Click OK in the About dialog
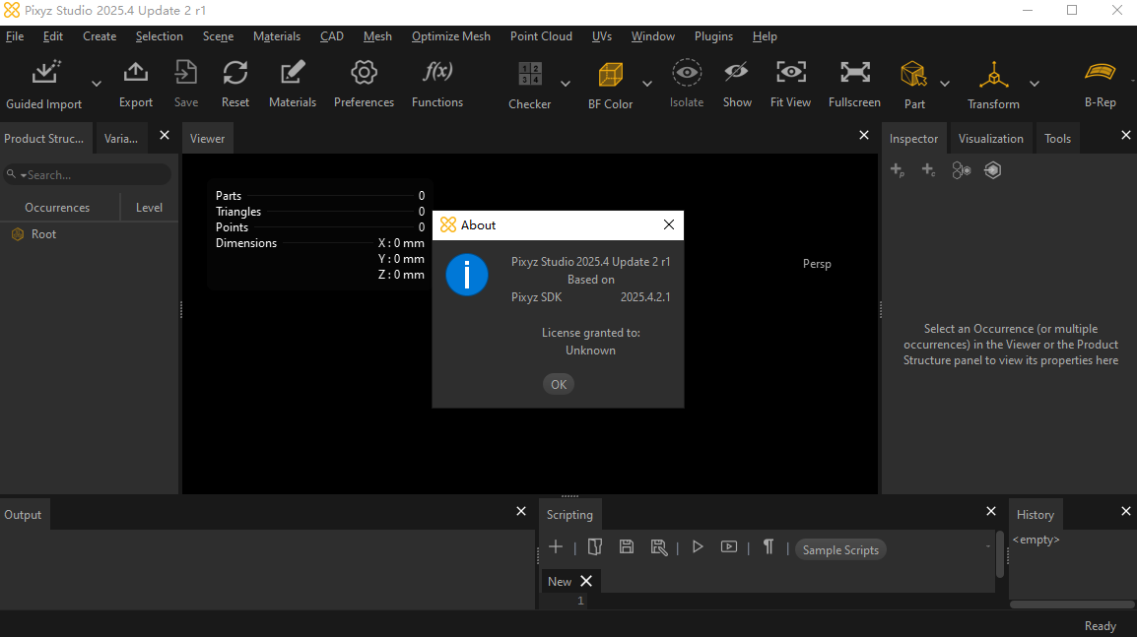1137x637 pixels. pos(559,384)
